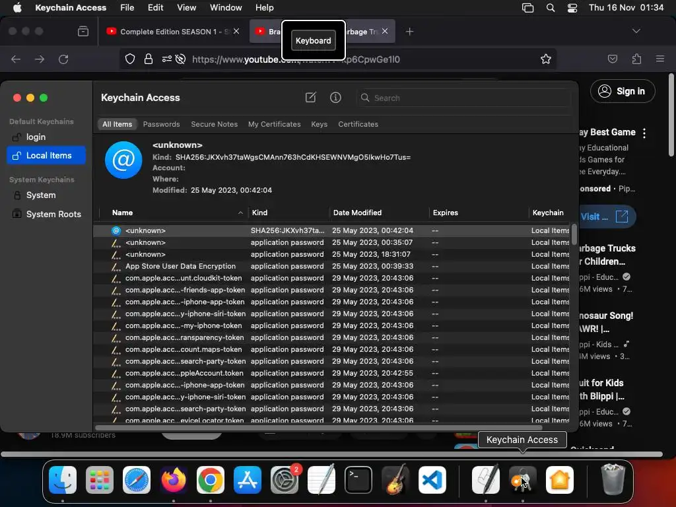The height and width of the screenshot is (507, 676).
Task: Use the vertical scrollbar of the item list
Action: 574,234
